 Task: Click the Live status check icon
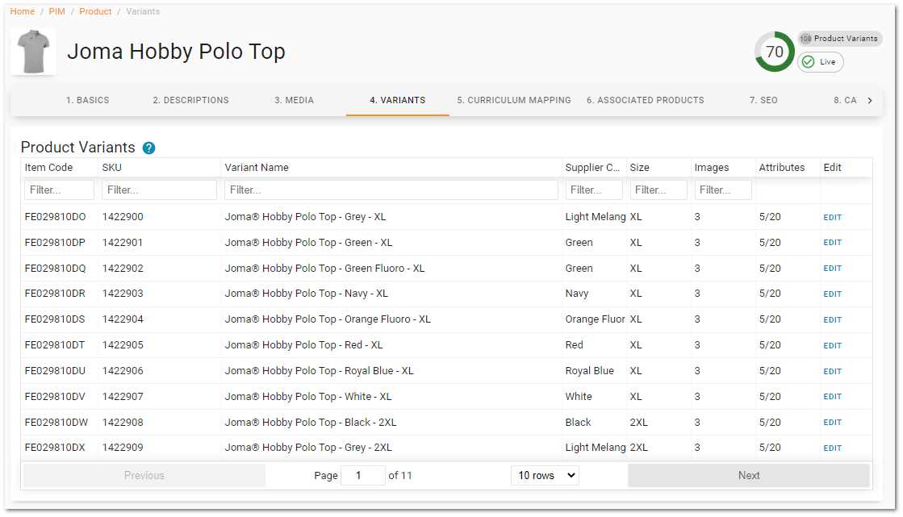[808, 62]
